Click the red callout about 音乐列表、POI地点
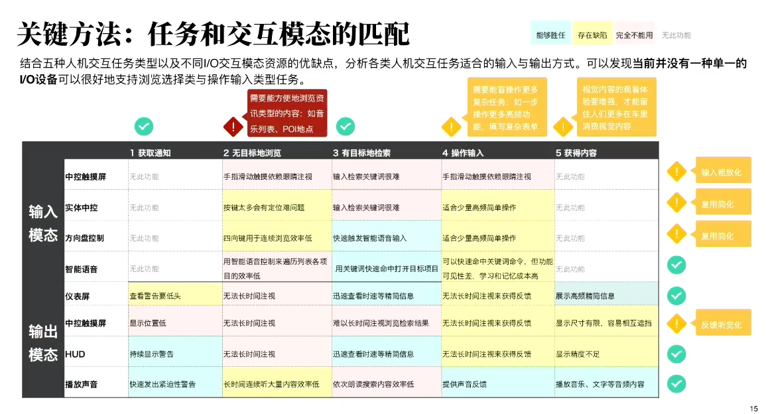This screenshot has height=414, width=766. (287, 113)
